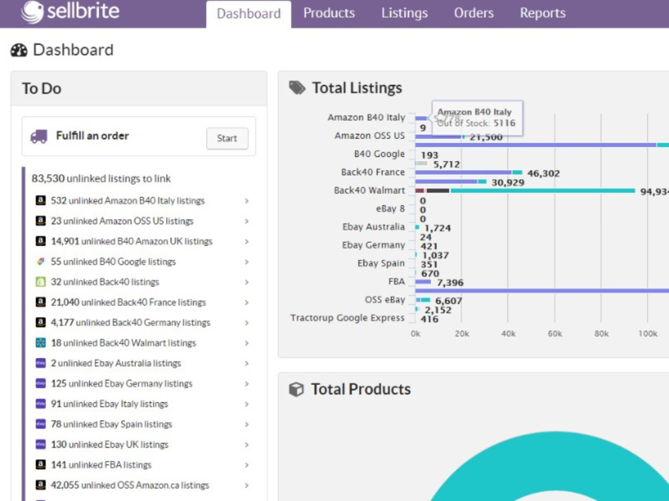Click the Back40 Walmart teal chart bar
Viewport: 669px width, 501px height.
[x=543, y=190]
